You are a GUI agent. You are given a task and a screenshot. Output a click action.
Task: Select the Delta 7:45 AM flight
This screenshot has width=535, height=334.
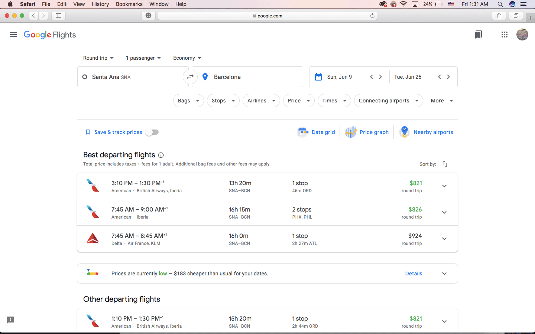click(x=267, y=239)
